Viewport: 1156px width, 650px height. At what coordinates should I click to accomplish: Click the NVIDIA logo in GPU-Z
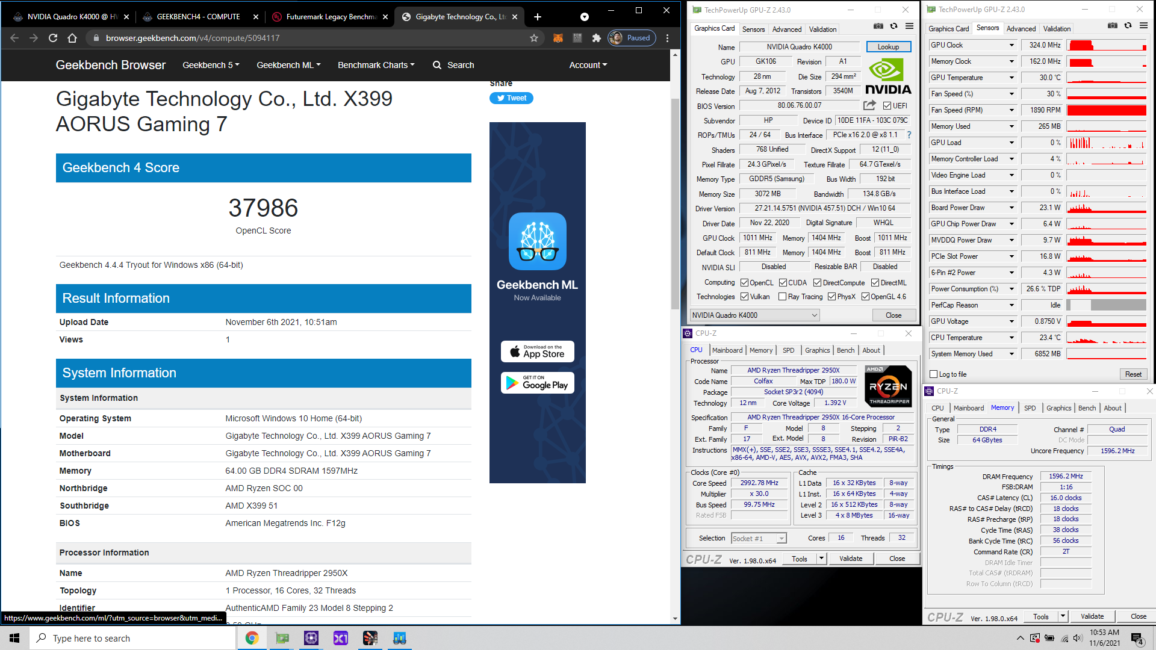tap(888, 76)
